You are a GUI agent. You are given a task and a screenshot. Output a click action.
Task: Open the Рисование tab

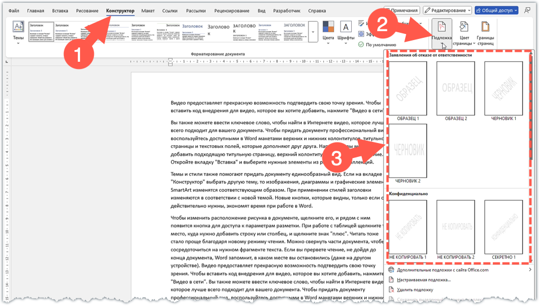[x=87, y=11]
